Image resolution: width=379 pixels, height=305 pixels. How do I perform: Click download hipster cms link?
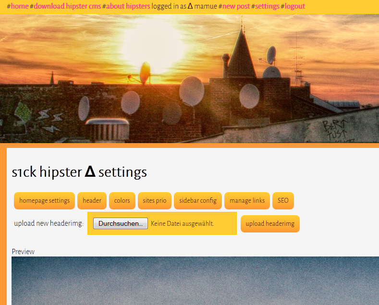point(67,6)
